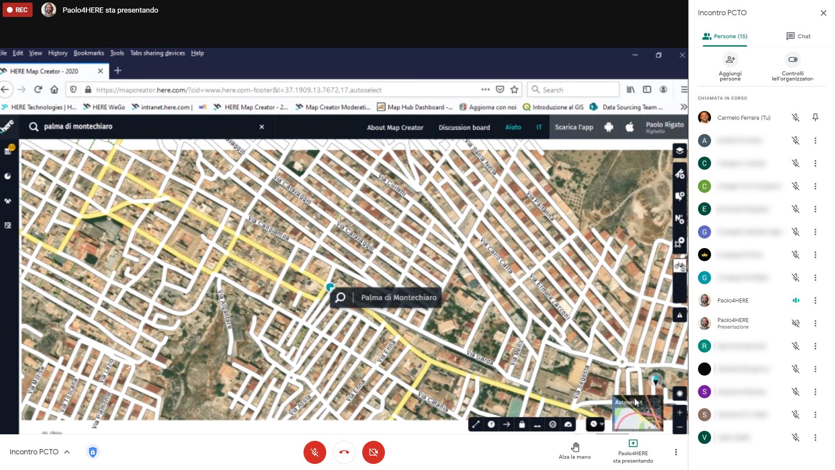This screenshot has height=470, width=835.
Task: Click the help question mark map tool
Action: [491, 424]
